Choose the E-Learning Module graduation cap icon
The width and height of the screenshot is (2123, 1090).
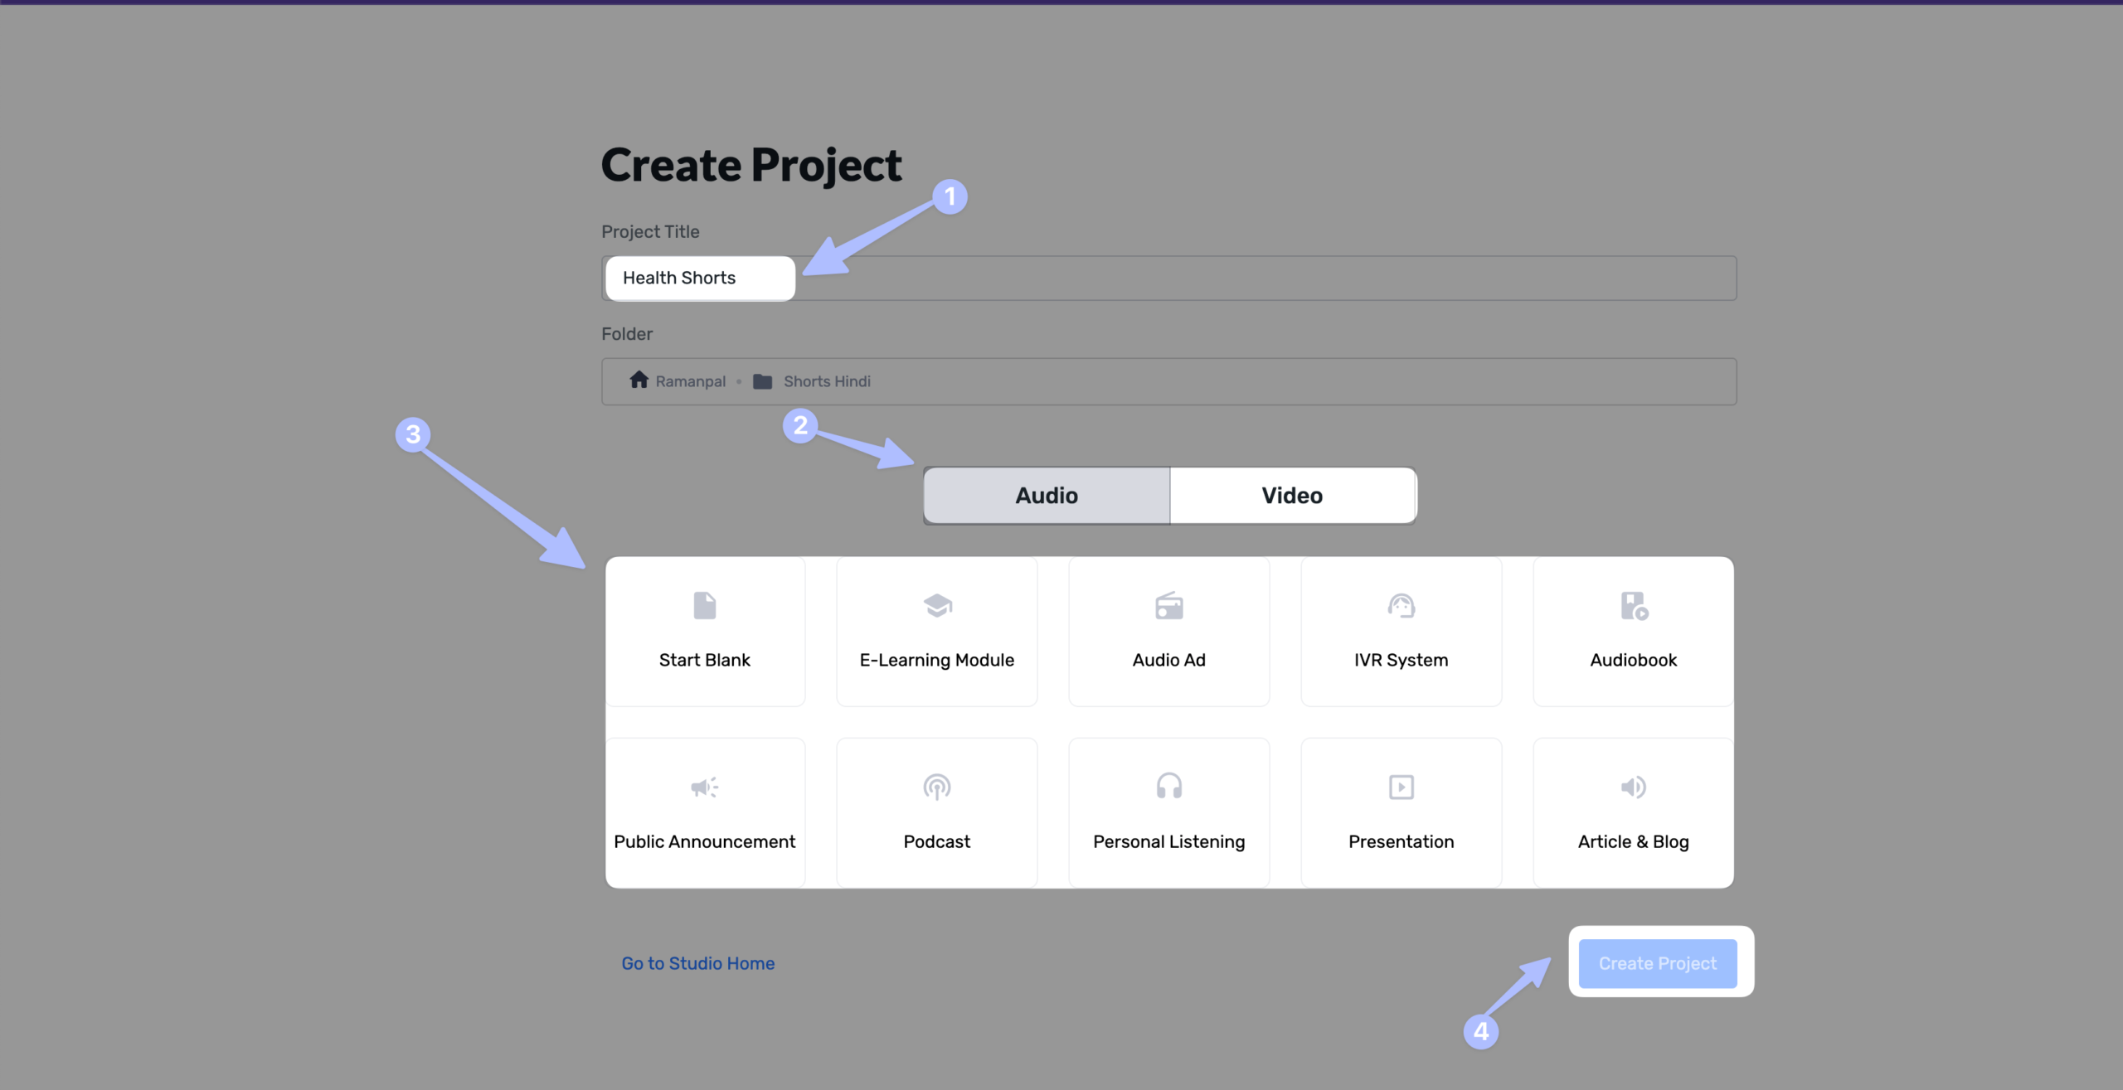coord(937,606)
